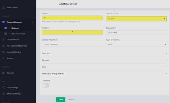The width and height of the screenshot is (170, 103).
Task: Expand the Tacacs Configuration menu arrow
Action: [x=32, y=46]
